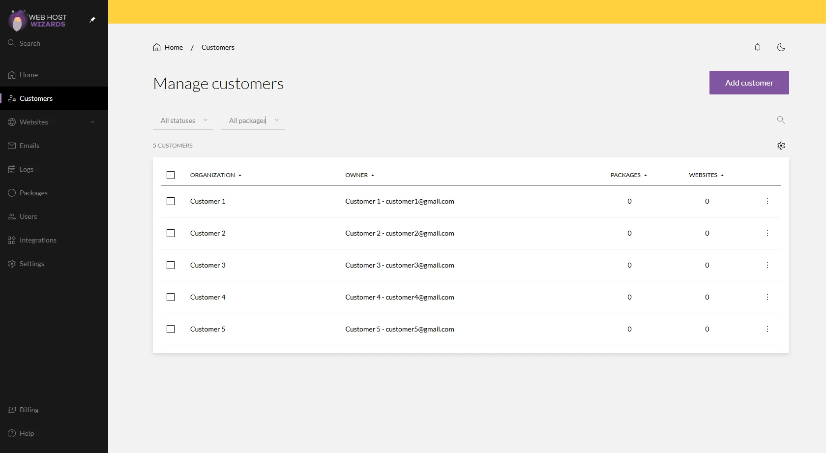Viewport: 826px width, 453px height.
Task: Open the Customer 3 organization
Action: (x=207, y=265)
